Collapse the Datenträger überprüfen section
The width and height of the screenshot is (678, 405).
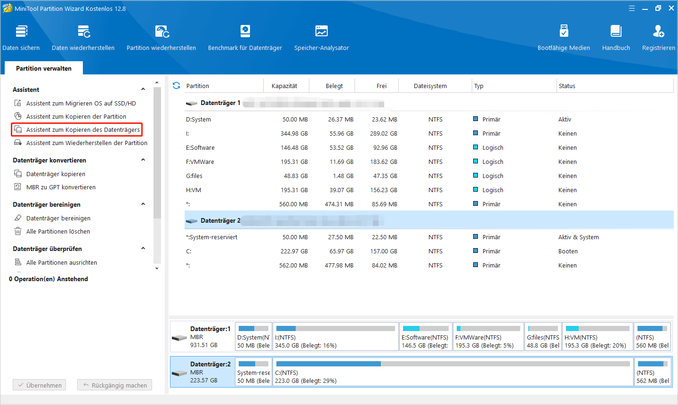[143, 249]
